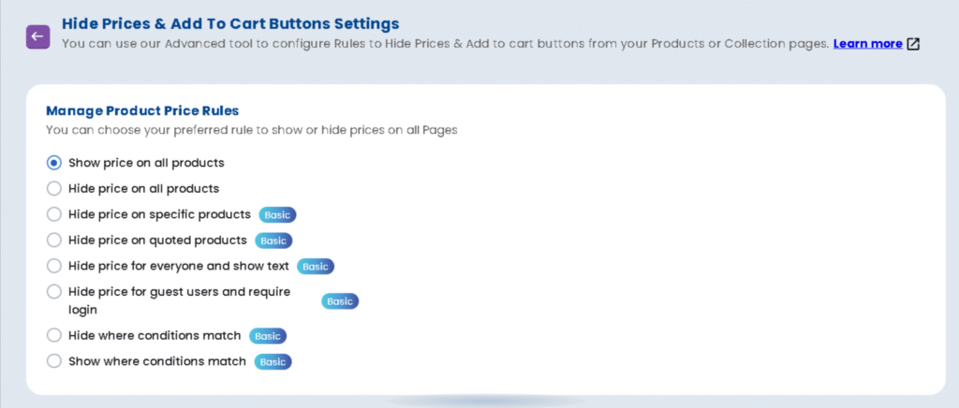Open the Learn more link

point(867,44)
